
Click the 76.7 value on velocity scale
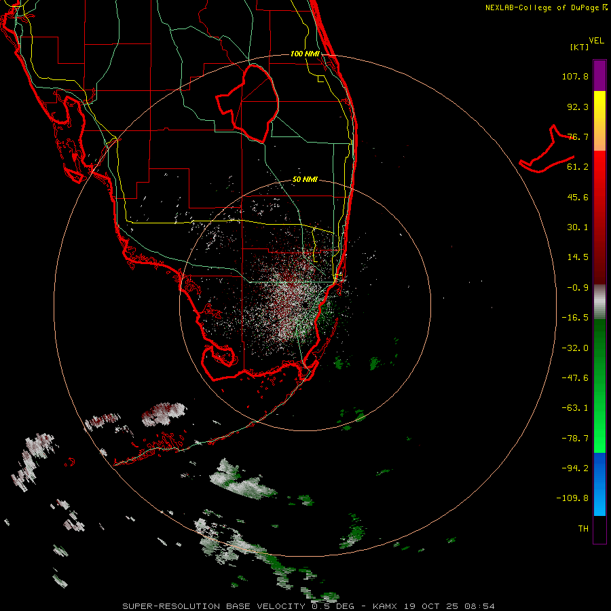click(x=578, y=136)
